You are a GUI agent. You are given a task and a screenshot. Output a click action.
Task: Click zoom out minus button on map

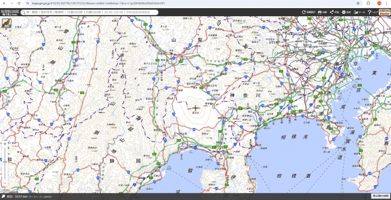[x=5, y=183]
